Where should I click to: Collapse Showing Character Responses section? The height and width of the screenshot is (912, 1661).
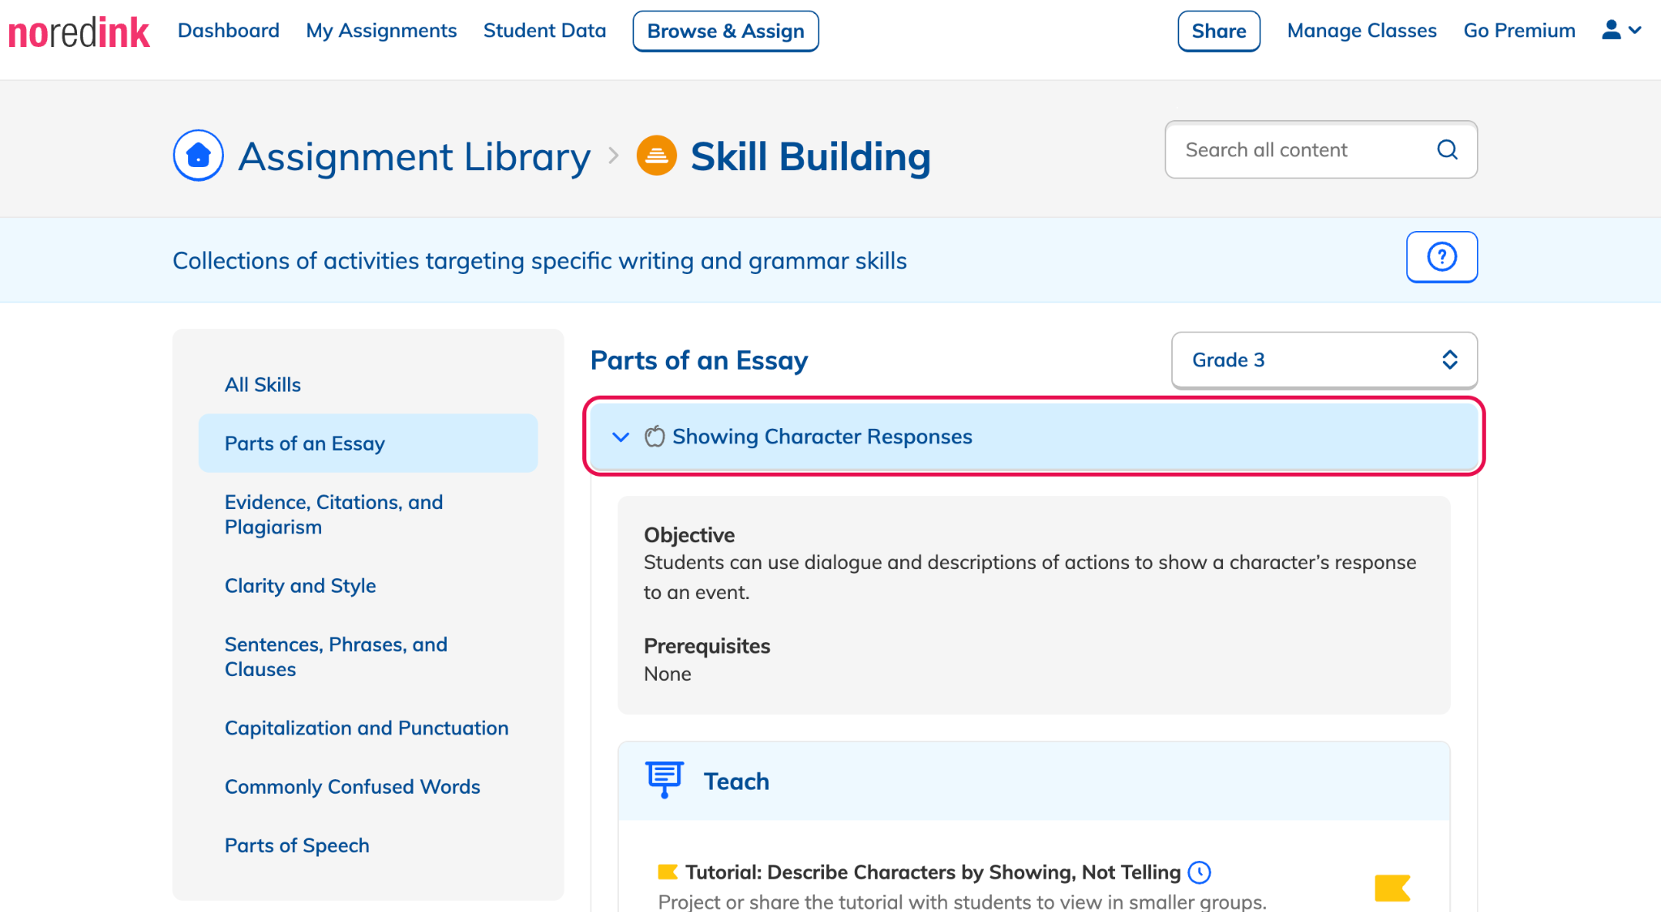pos(620,437)
